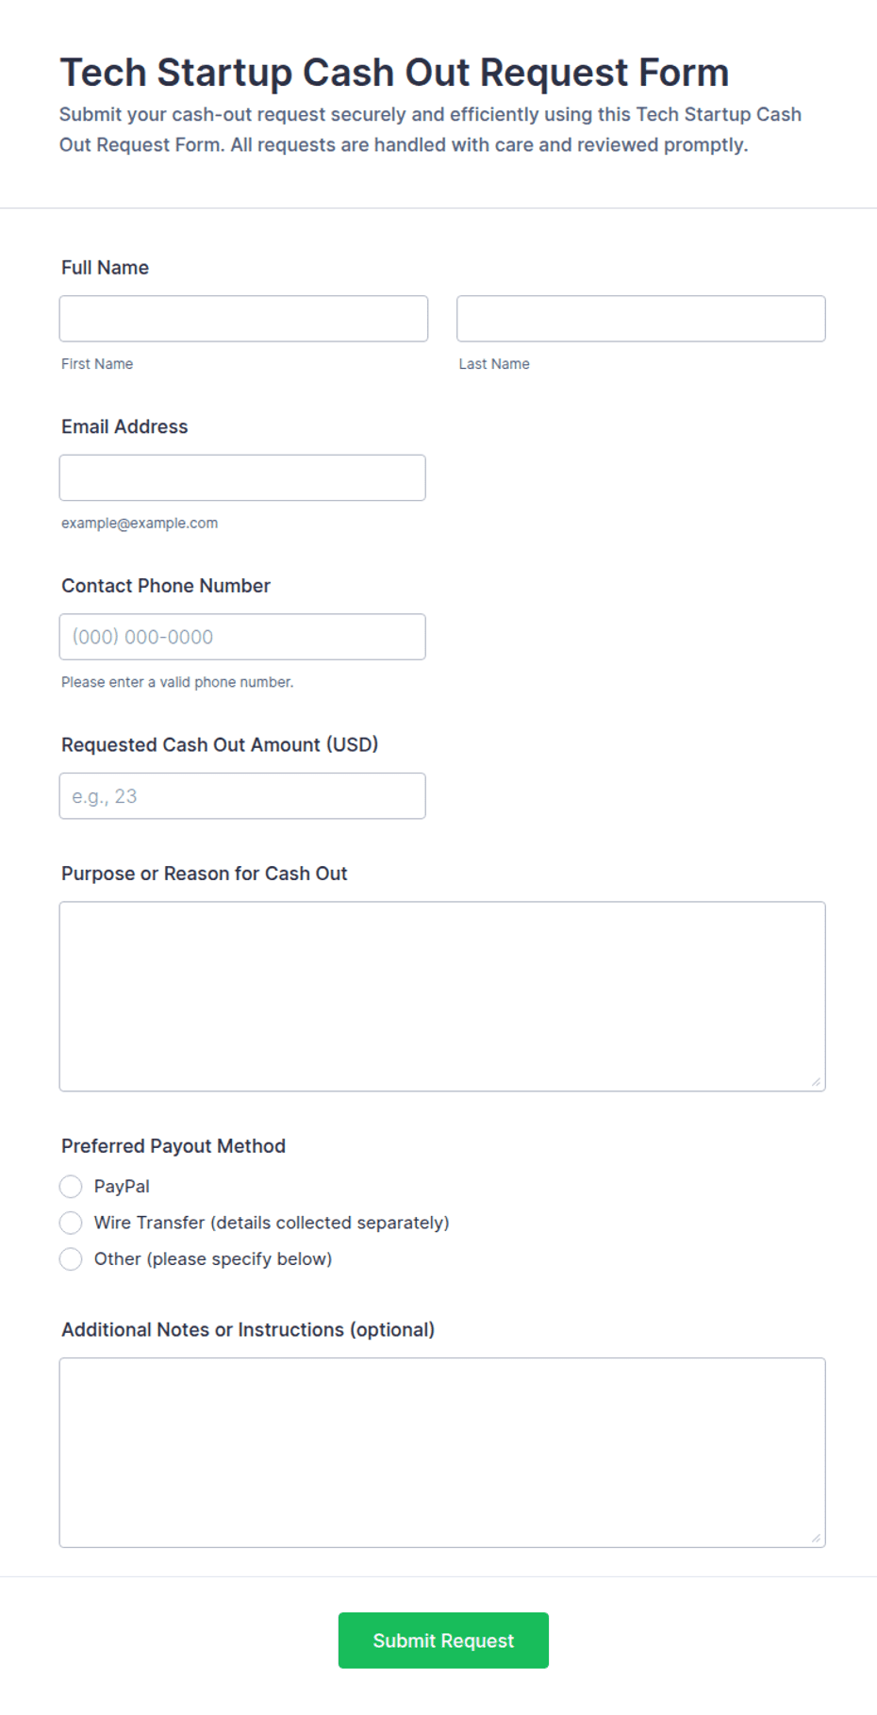Viewport: 877px width, 1715px height.
Task: Click the Requested Cash Out Amount field
Action: pyautogui.click(x=242, y=796)
